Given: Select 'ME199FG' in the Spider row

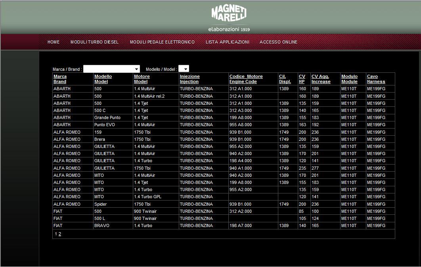Looking at the screenshot, I should pyautogui.click(x=376, y=205).
